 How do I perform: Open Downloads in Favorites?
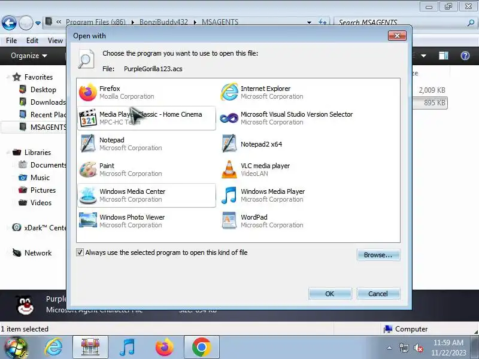(x=48, y=102)
